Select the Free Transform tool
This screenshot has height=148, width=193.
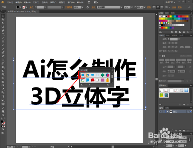(x=3, y=71)
